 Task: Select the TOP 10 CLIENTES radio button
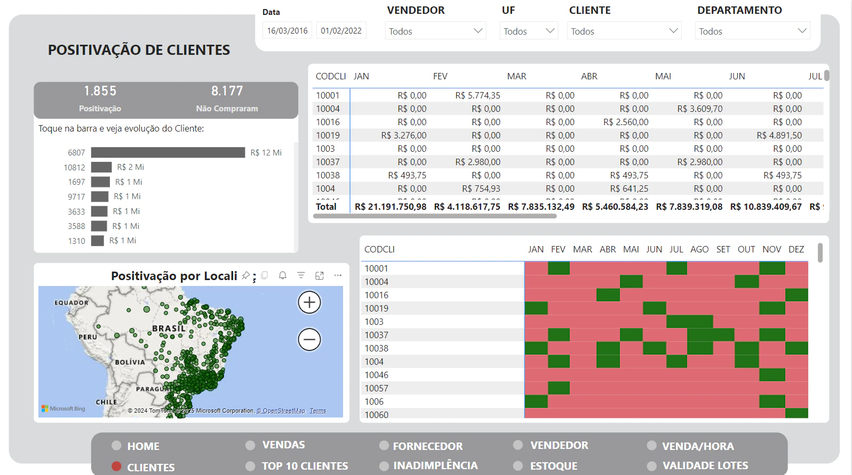point(250,466)
